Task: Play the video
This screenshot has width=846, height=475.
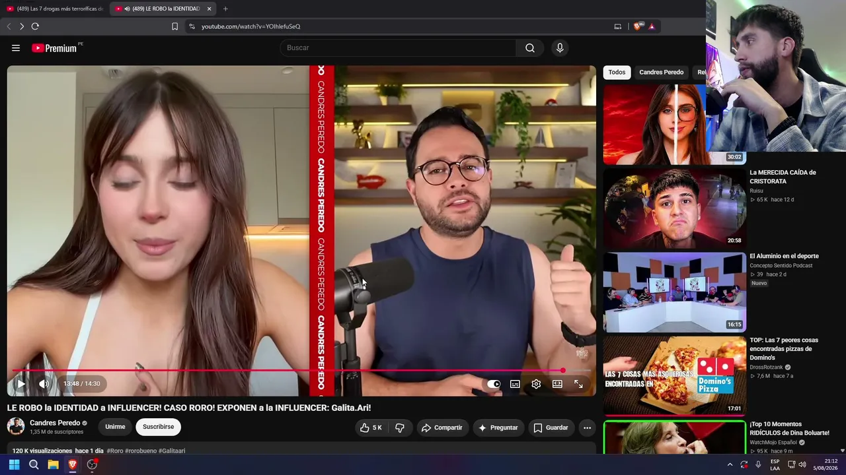Action: point(21,383)
